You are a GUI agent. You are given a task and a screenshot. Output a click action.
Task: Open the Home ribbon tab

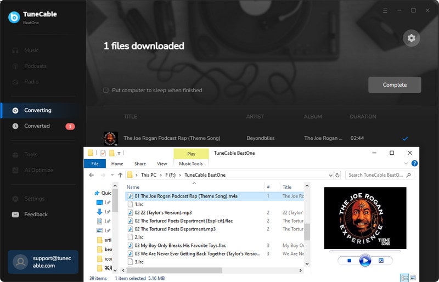117,163
